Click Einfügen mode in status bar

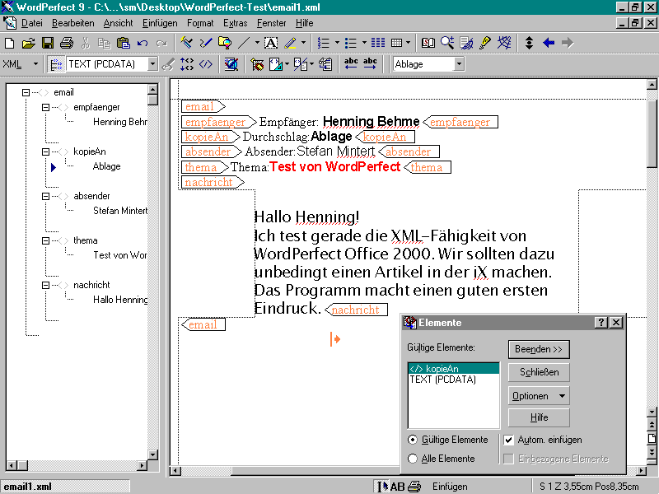(450, 487)
